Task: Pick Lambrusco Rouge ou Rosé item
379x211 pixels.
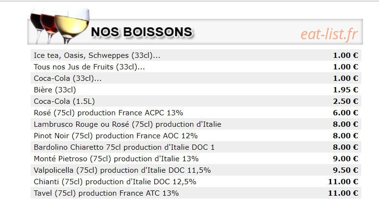Action: (x=196, y=124)
